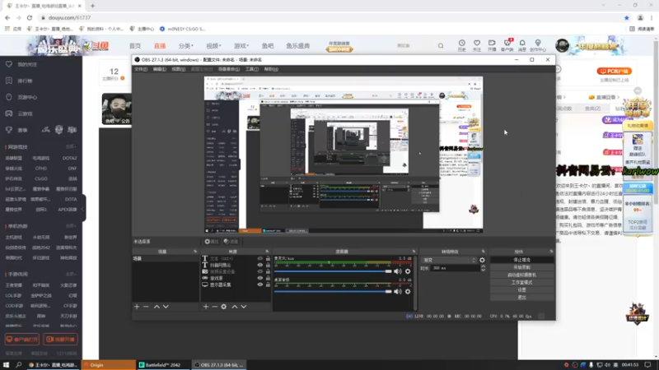Toggle lock on 视频采集设备 source
659x370 pixels.
tap(269, 271)
